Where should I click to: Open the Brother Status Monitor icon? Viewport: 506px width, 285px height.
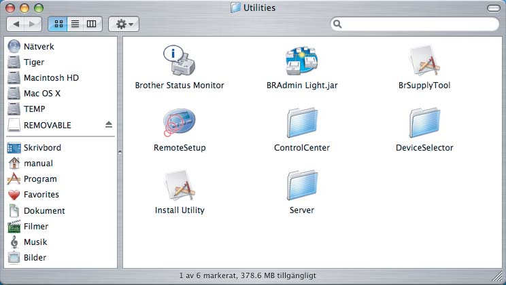[180, 60]
